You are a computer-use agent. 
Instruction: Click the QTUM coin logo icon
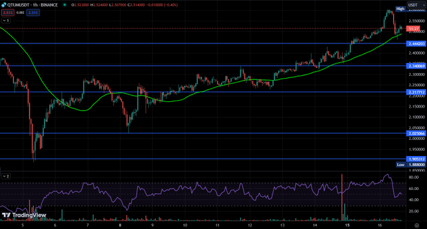[x=3, y=5]
